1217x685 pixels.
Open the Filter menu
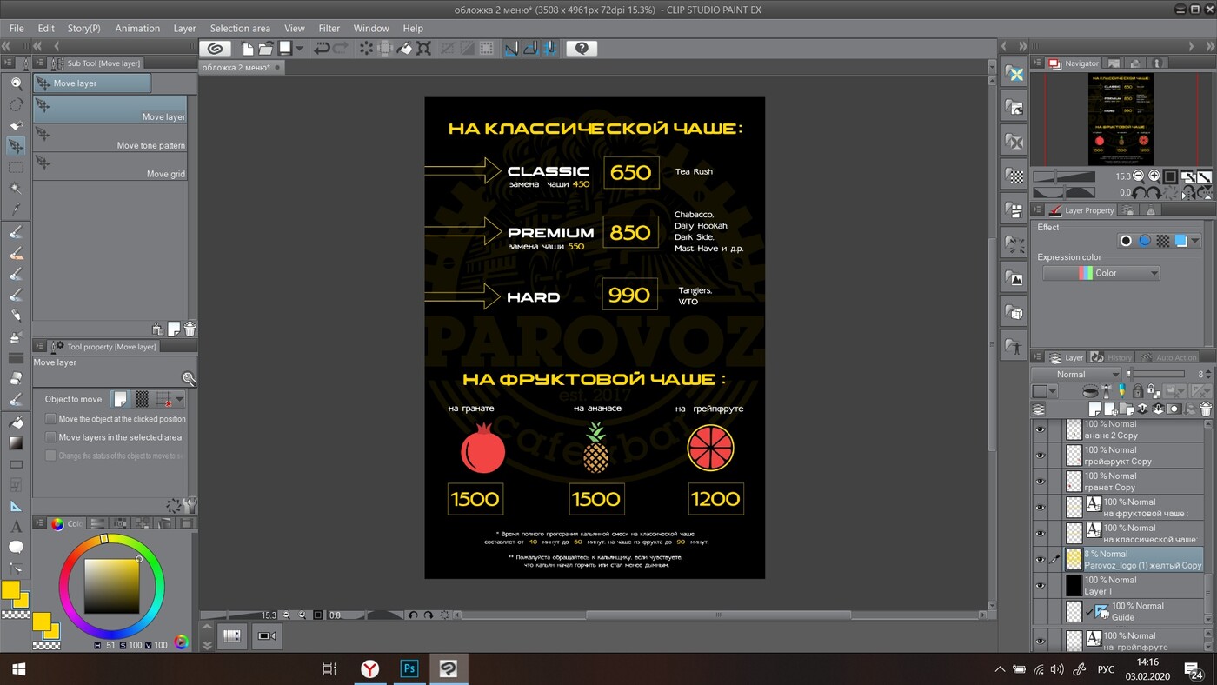(x=329, y=28)
